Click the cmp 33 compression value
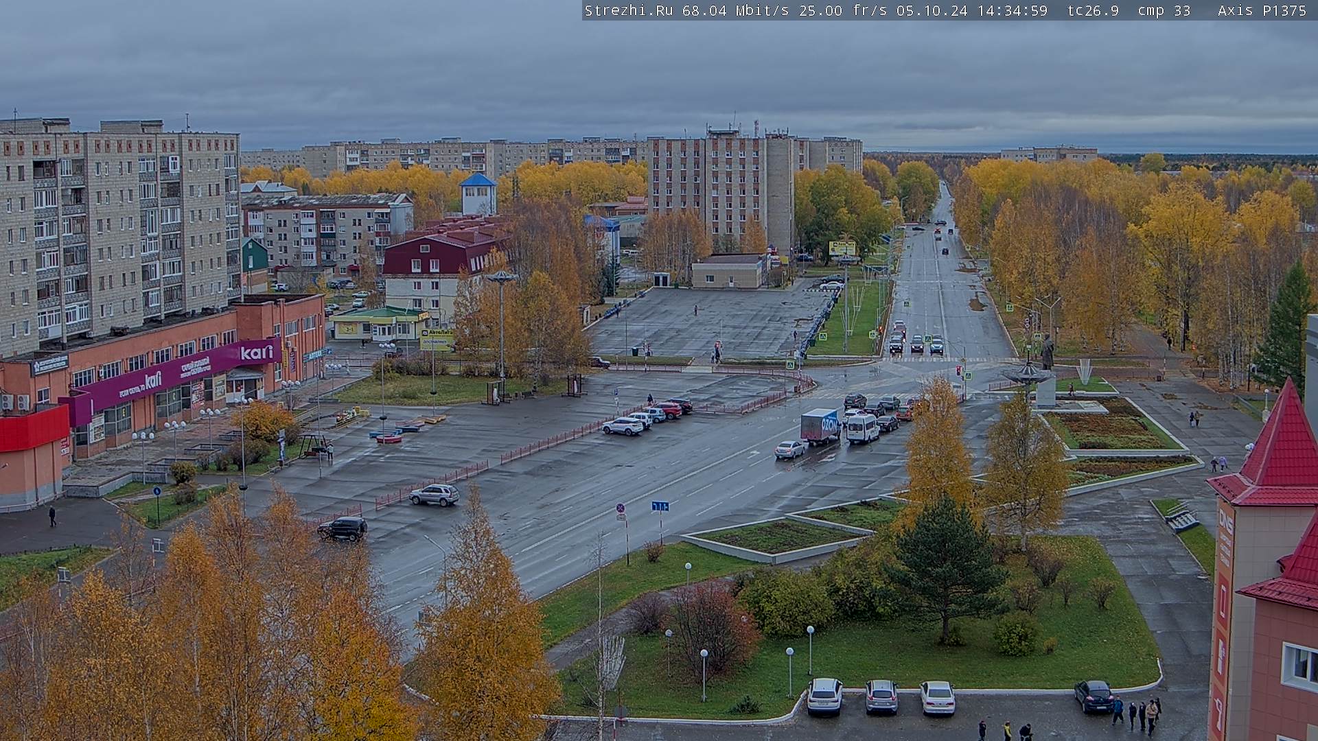This screenshot has height=741, width=1318. pos(1164,10)
